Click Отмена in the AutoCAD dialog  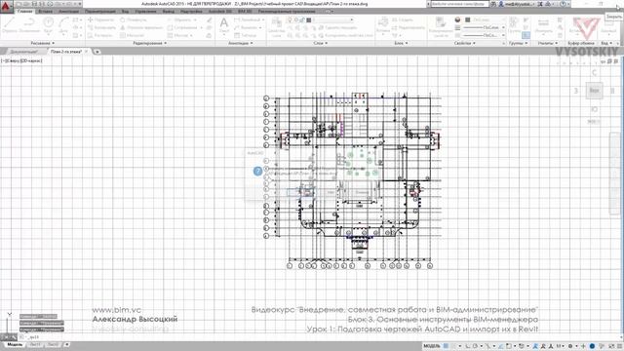[362, 193]
